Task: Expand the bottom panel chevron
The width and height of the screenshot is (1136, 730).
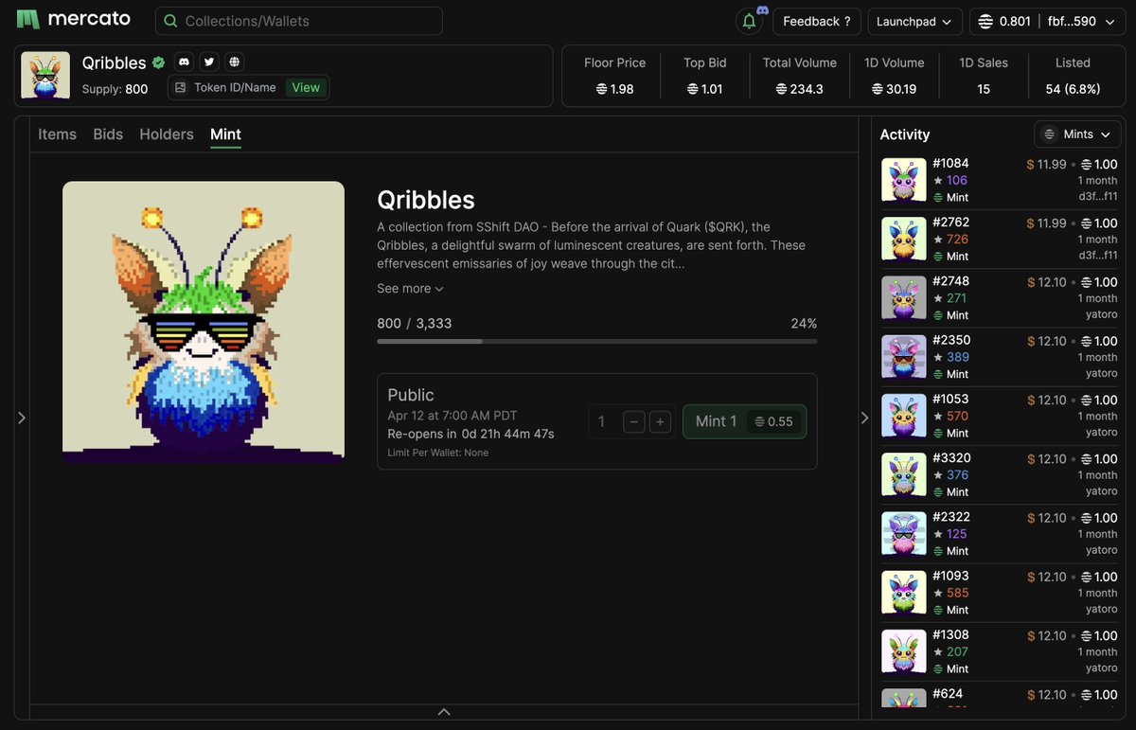Action: [x=444, y=712]
